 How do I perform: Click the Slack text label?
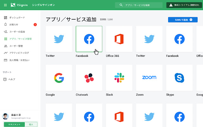109,95
